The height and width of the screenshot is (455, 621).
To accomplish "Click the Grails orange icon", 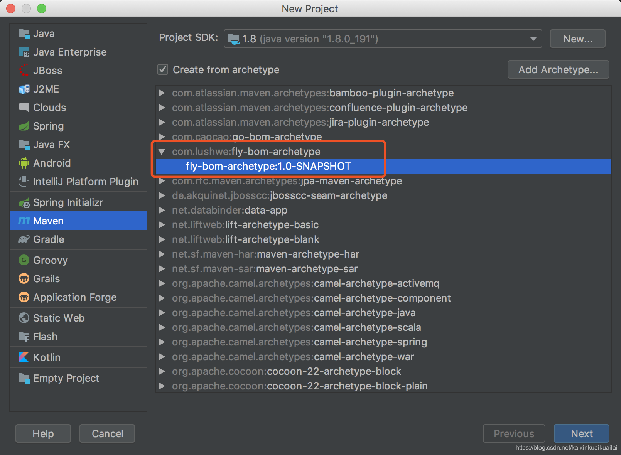I will [24, 278].
